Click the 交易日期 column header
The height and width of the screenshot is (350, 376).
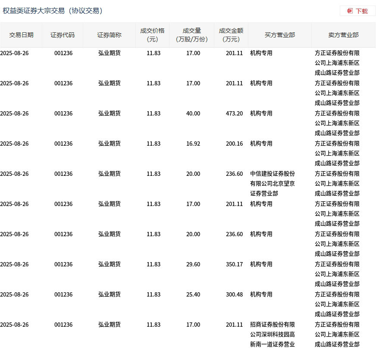pyautogui.click(x=21, y=35)
